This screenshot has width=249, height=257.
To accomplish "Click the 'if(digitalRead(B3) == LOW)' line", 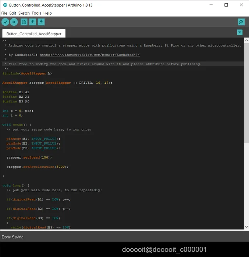I will click(33, 218).
